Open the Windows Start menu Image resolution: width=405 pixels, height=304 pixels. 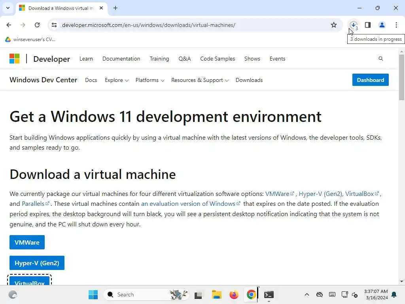[x=93, y=294]
